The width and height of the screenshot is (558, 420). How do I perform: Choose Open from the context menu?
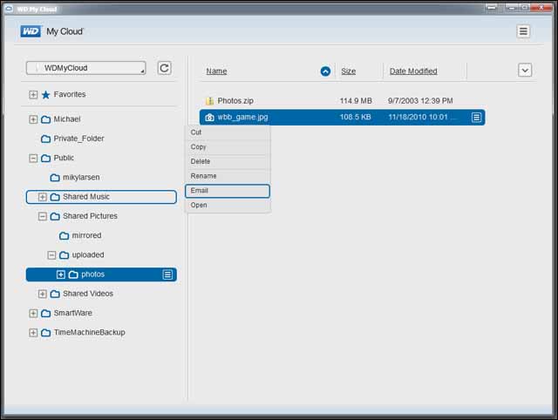(228, 205)
